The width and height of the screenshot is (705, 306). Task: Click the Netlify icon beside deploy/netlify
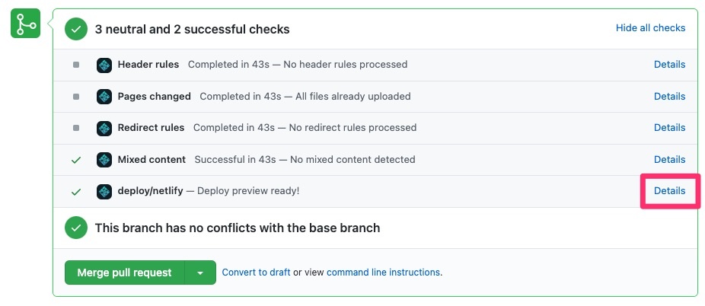point(104,191)
